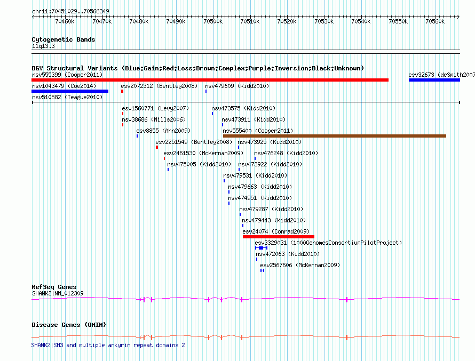The height and width of the screenshot is (361, 475).
Task: Open nsv473911 (Kidd2010) variant label
Action: point(254,119)
